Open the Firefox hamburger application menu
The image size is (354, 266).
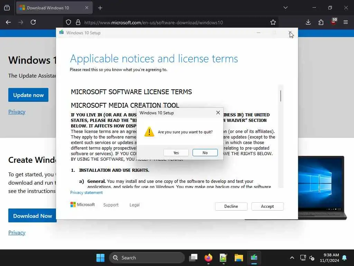(x=346, y=23)
